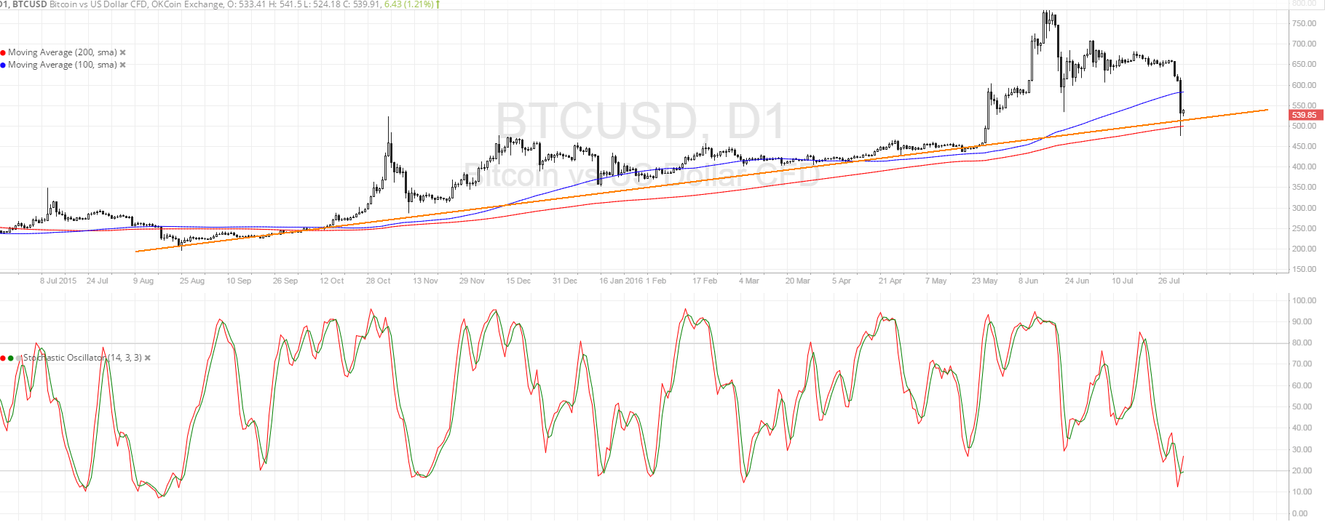Click the 10 Sep date label
Image resolution: width=1325 pixels, height=522 pixels.
[239, 281]
